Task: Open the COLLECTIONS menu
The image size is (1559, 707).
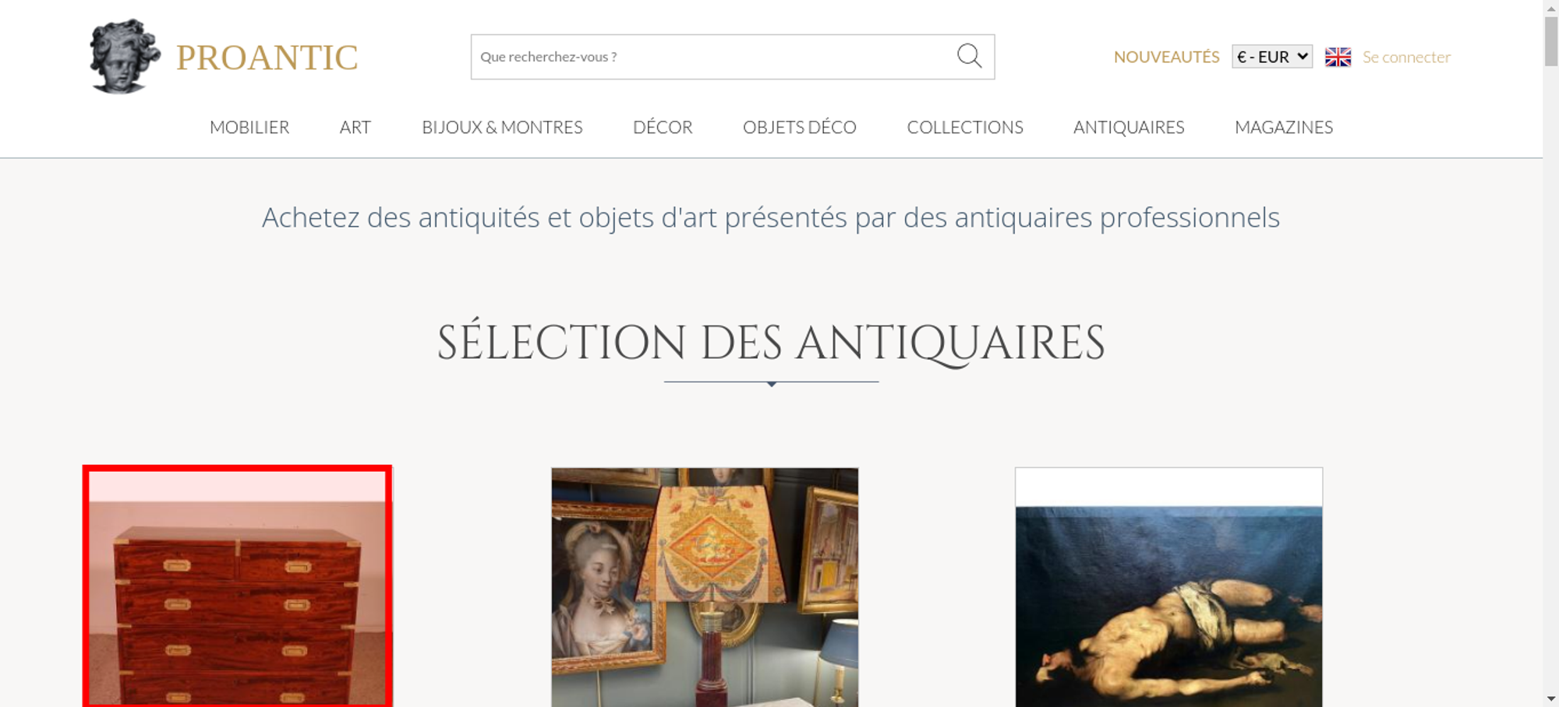Action: click(x=965, y=127)
